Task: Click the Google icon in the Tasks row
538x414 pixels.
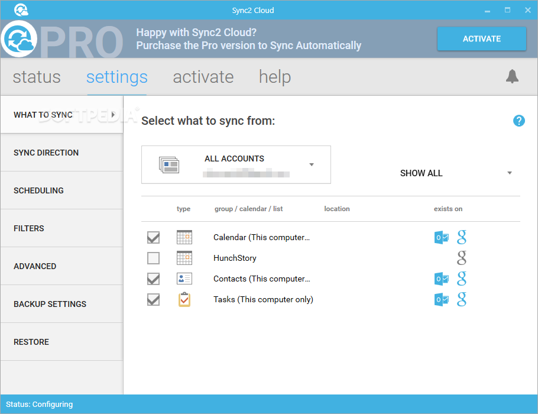Action: click(x=462, y=299)
